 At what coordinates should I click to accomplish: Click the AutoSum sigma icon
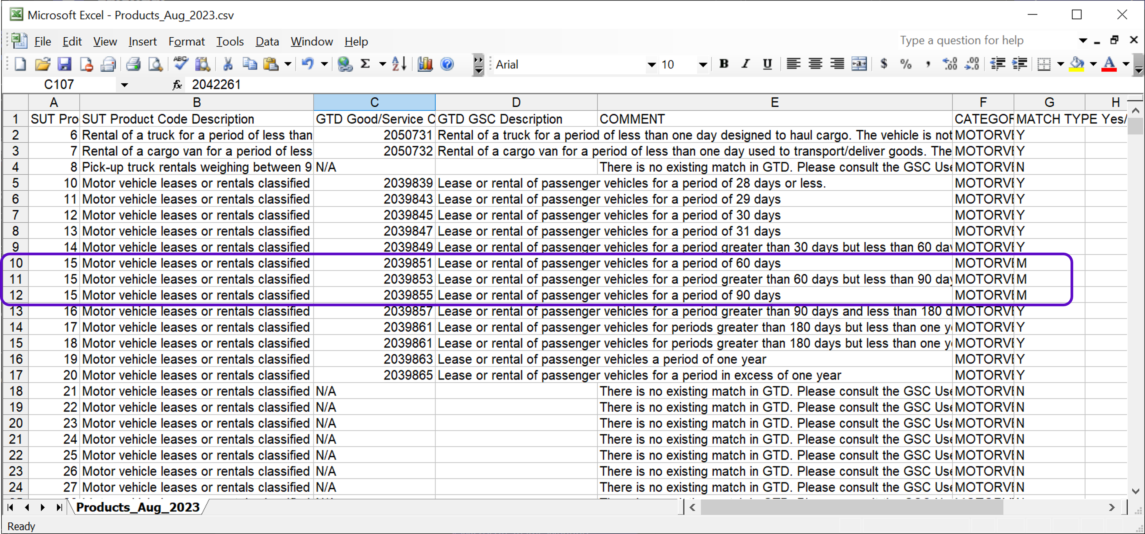[365, 64]
